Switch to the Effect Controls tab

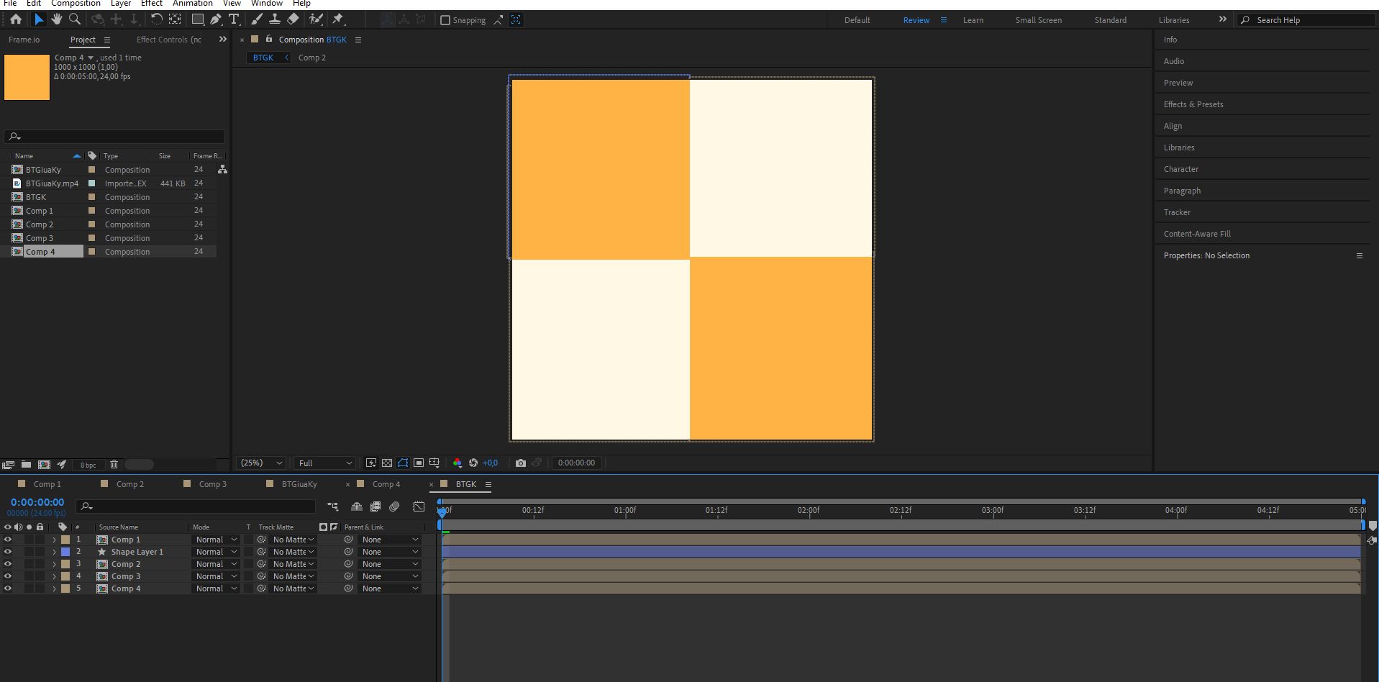168,40
